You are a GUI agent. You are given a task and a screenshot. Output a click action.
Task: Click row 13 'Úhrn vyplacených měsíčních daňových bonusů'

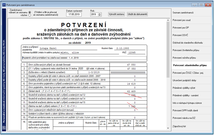[x=51, y=110]
